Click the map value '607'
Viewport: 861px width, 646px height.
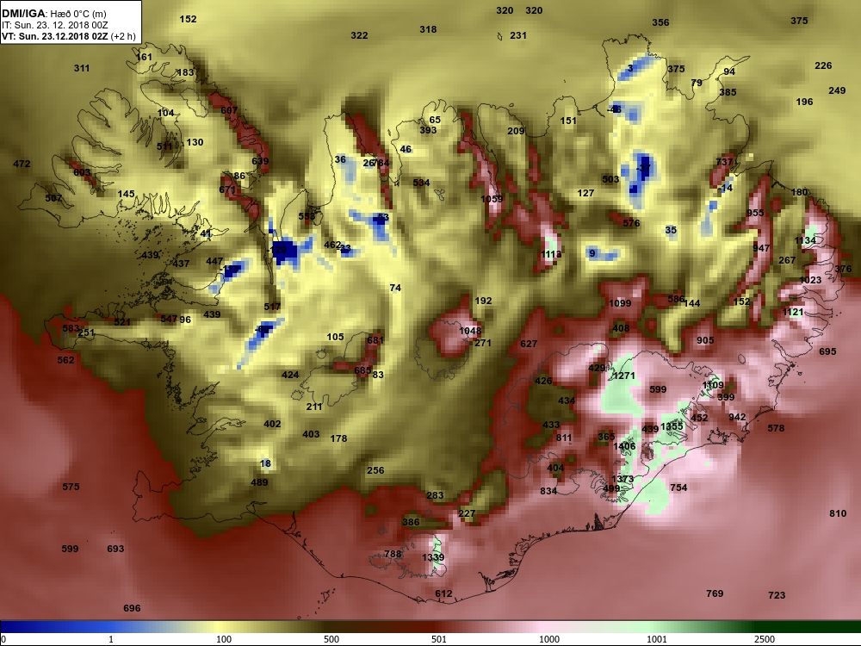[229, 110]
